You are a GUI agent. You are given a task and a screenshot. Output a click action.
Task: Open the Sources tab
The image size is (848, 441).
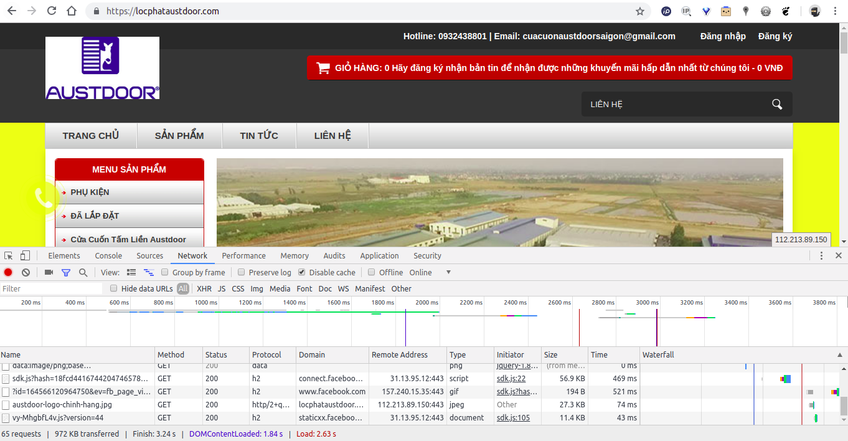pyautogui.click(x=150, y=255)
